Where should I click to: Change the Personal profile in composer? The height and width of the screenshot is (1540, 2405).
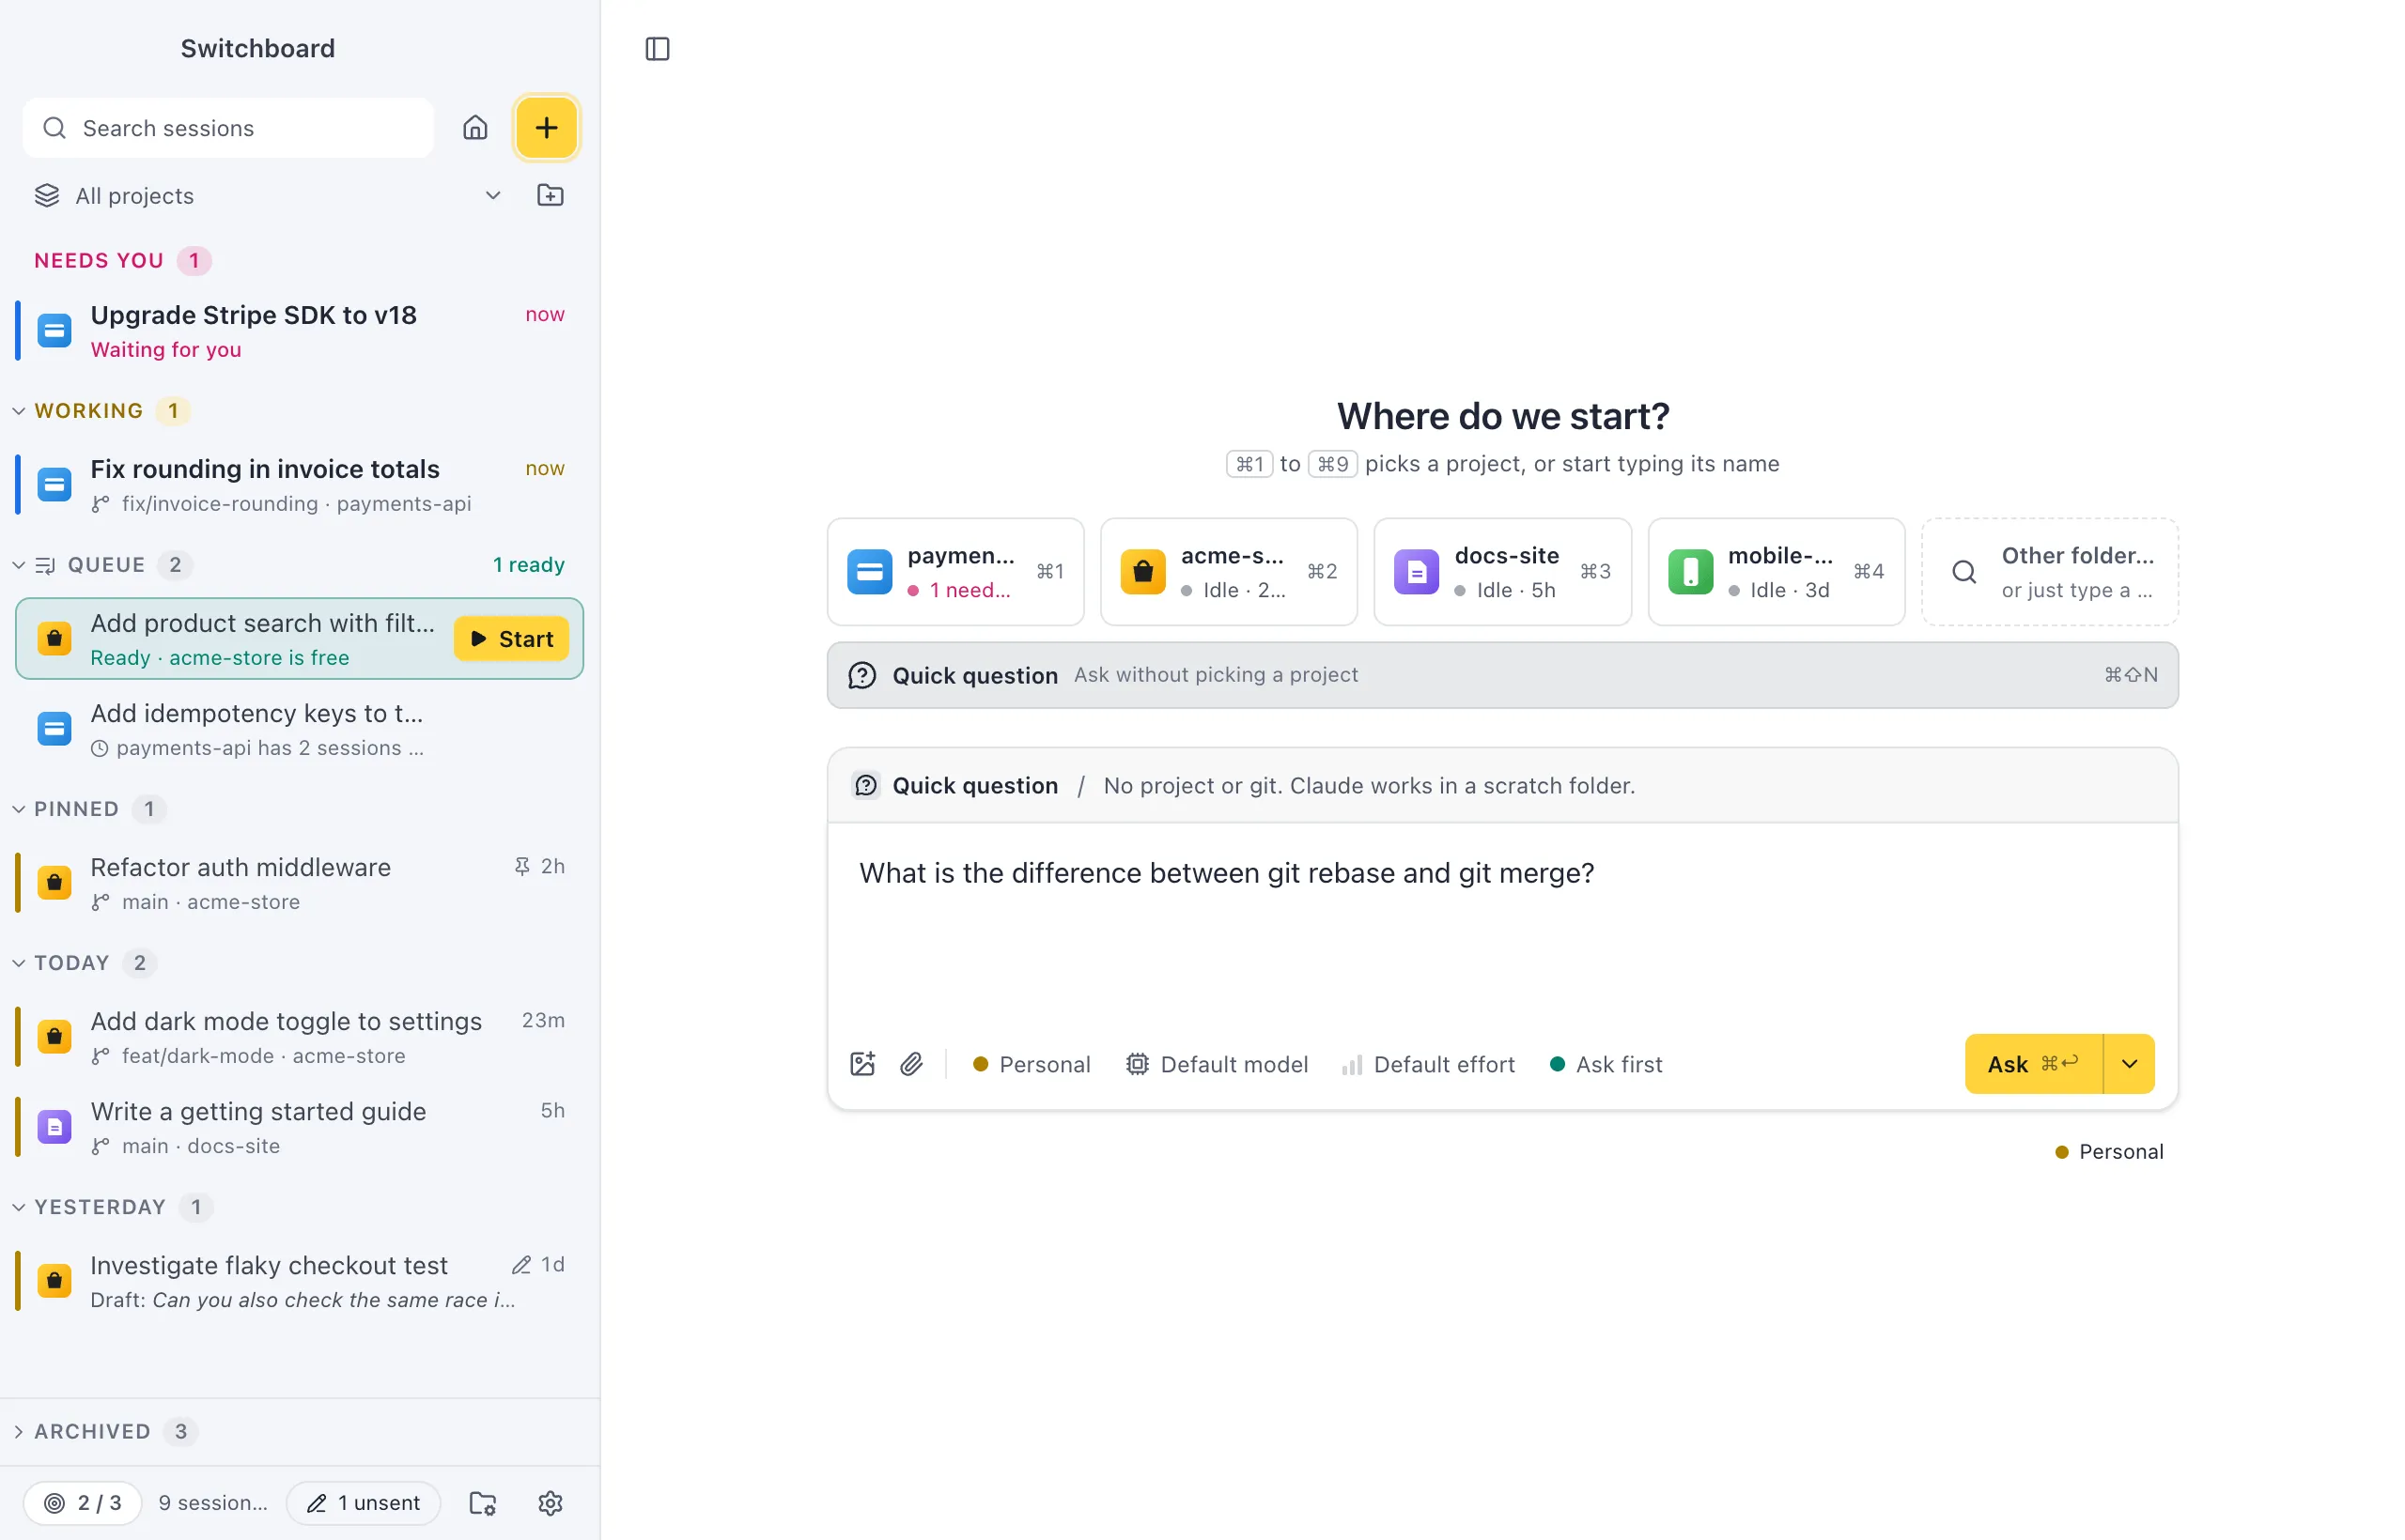[x=1032, y=1064]
